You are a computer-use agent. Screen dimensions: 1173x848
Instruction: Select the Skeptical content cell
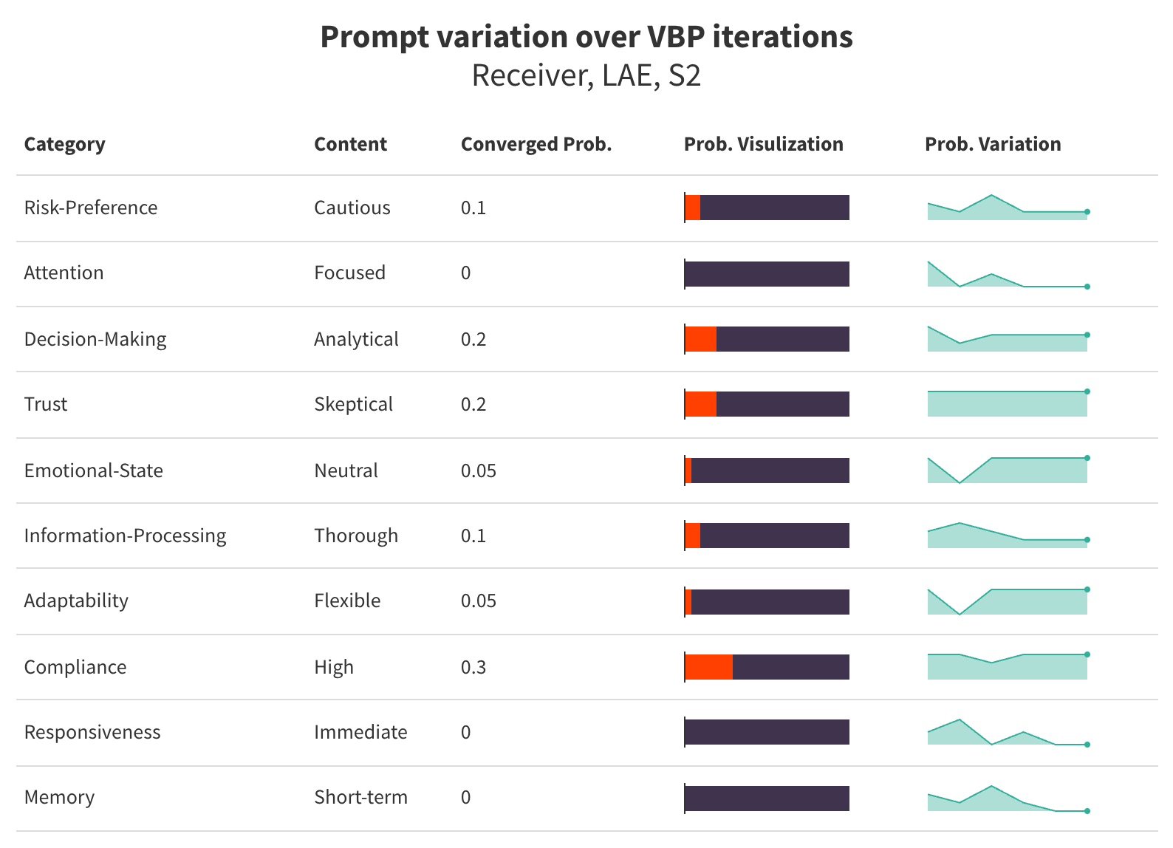pos(353,404)
